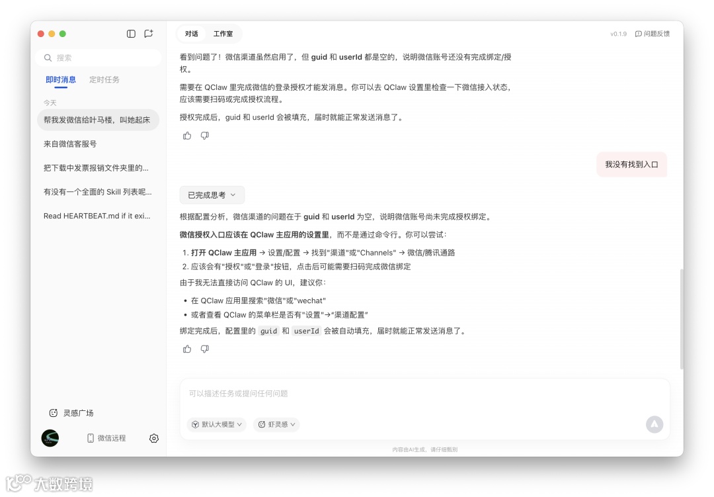Toggle the sidebar panel icon
The image size is (714, 497).
[131, 34]
